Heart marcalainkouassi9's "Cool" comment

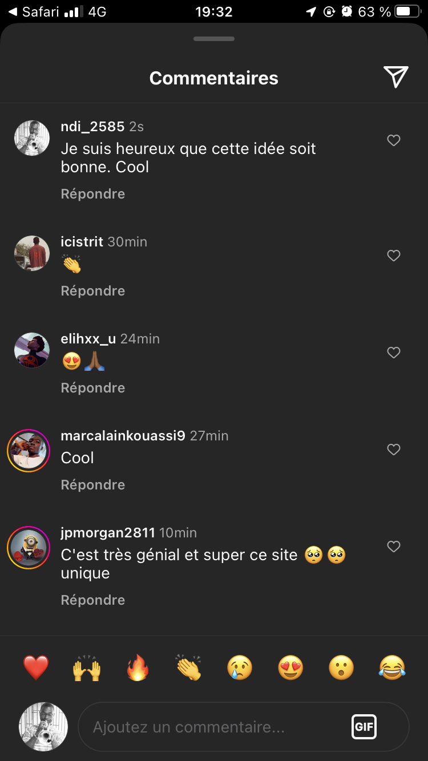click(x=394, y=450)
